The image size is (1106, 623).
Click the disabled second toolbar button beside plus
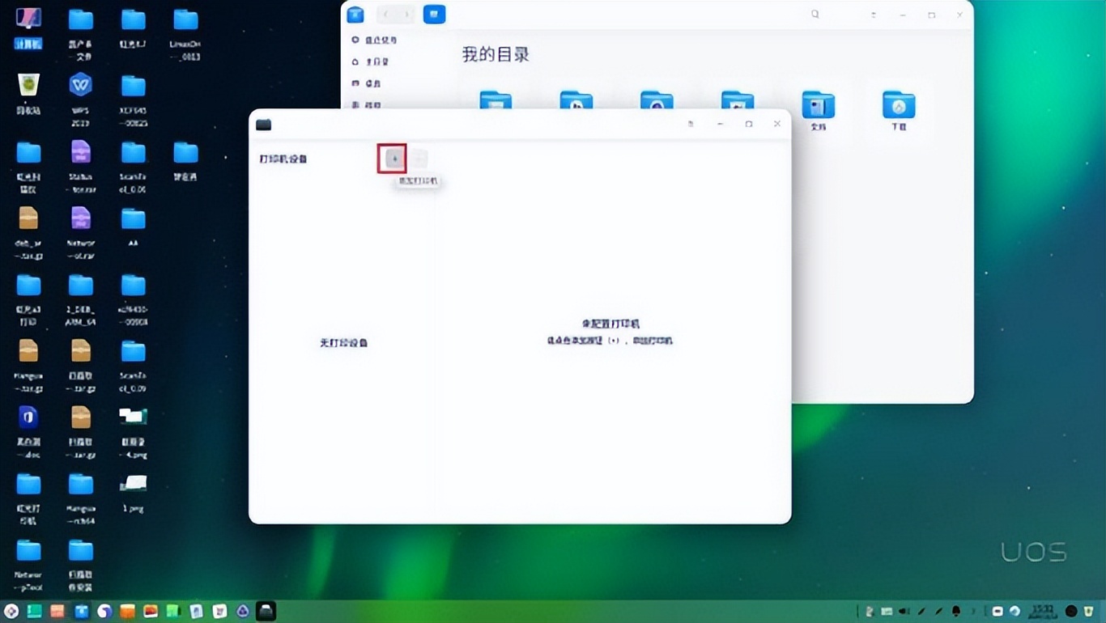(x=419, y=159)
